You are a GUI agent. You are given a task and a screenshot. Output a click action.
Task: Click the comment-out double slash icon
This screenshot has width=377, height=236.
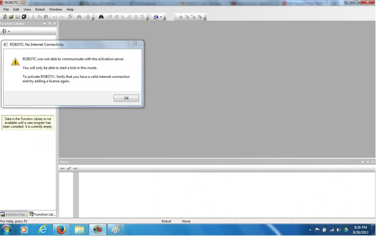tap(129, 17)
